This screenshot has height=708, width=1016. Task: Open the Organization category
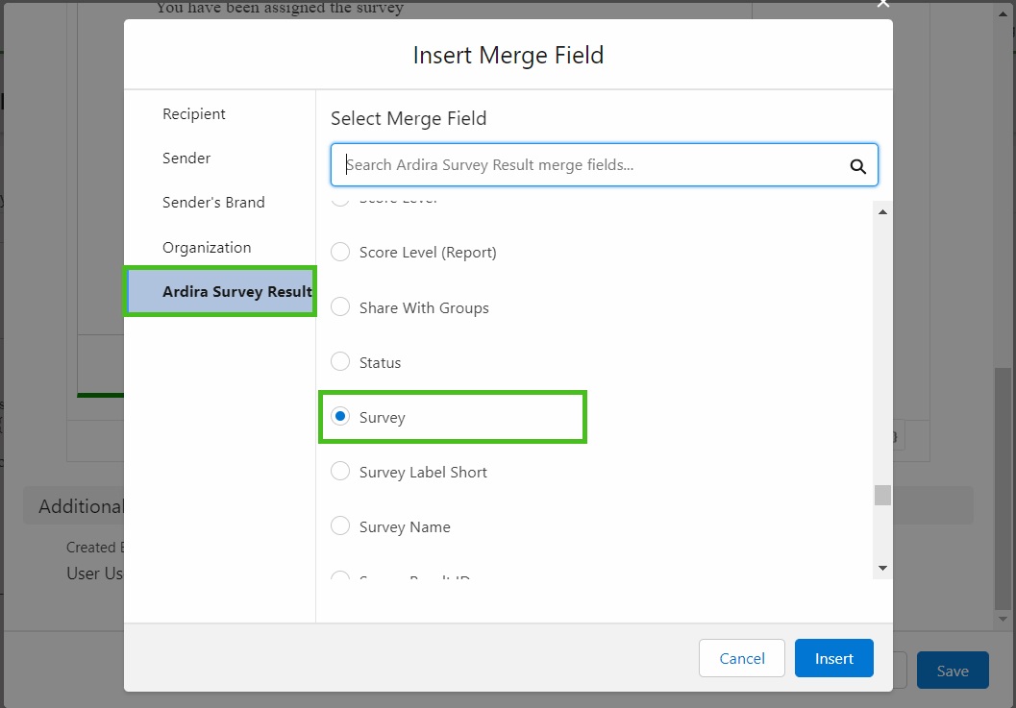[207, 248]
